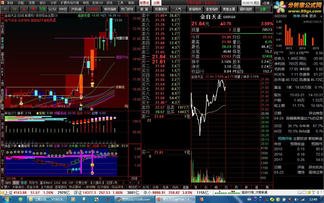Screen dimensions: 324x203
Task: Select 热门析块 in the toolbar
Action: tap(127, 9)
